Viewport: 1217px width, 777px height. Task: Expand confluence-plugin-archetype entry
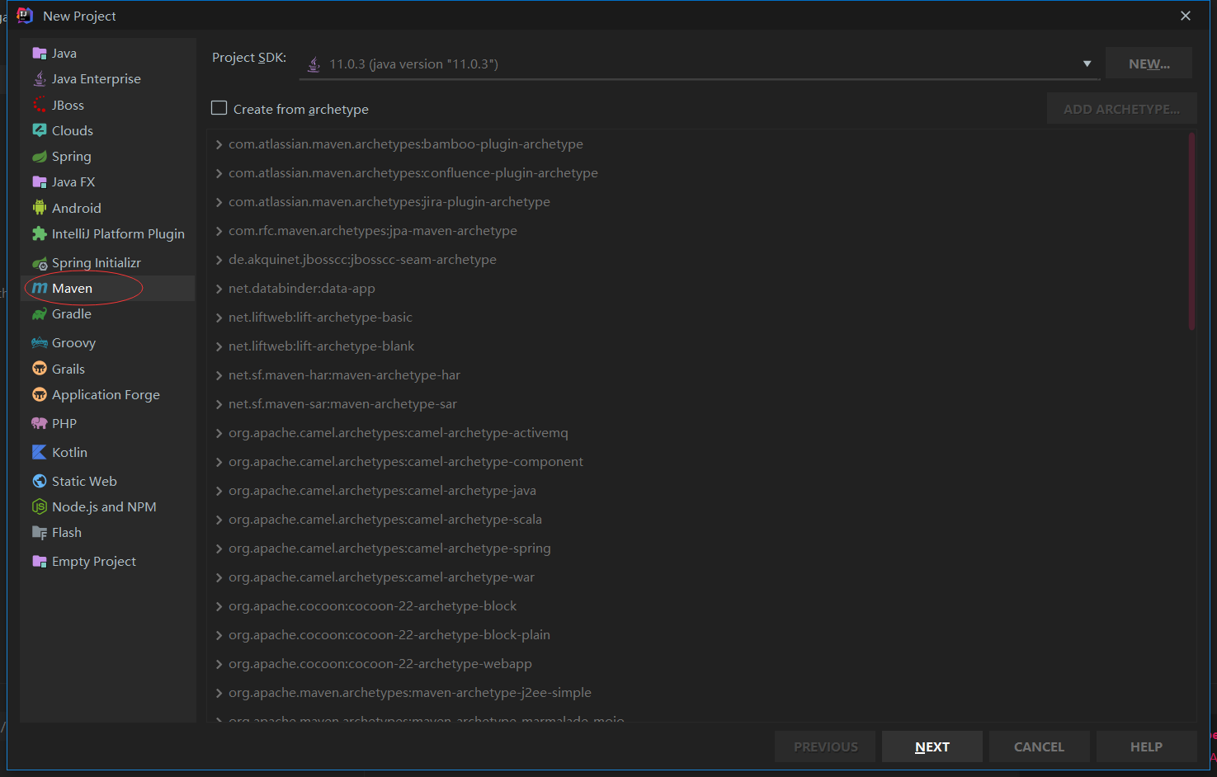(x=219, y=173)
